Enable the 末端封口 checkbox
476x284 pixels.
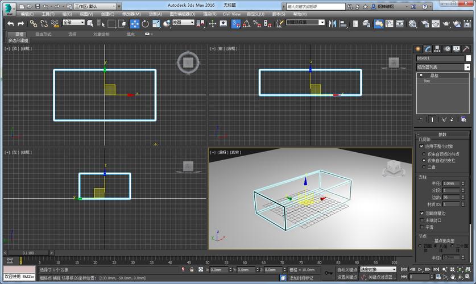click(421, 220)
